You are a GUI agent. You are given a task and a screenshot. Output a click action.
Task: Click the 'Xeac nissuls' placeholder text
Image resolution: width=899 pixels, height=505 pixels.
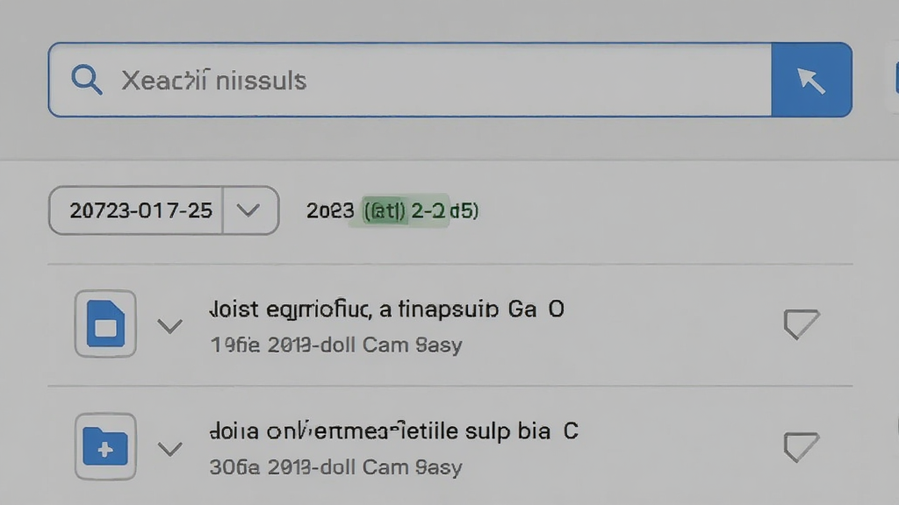click(214, 80)
